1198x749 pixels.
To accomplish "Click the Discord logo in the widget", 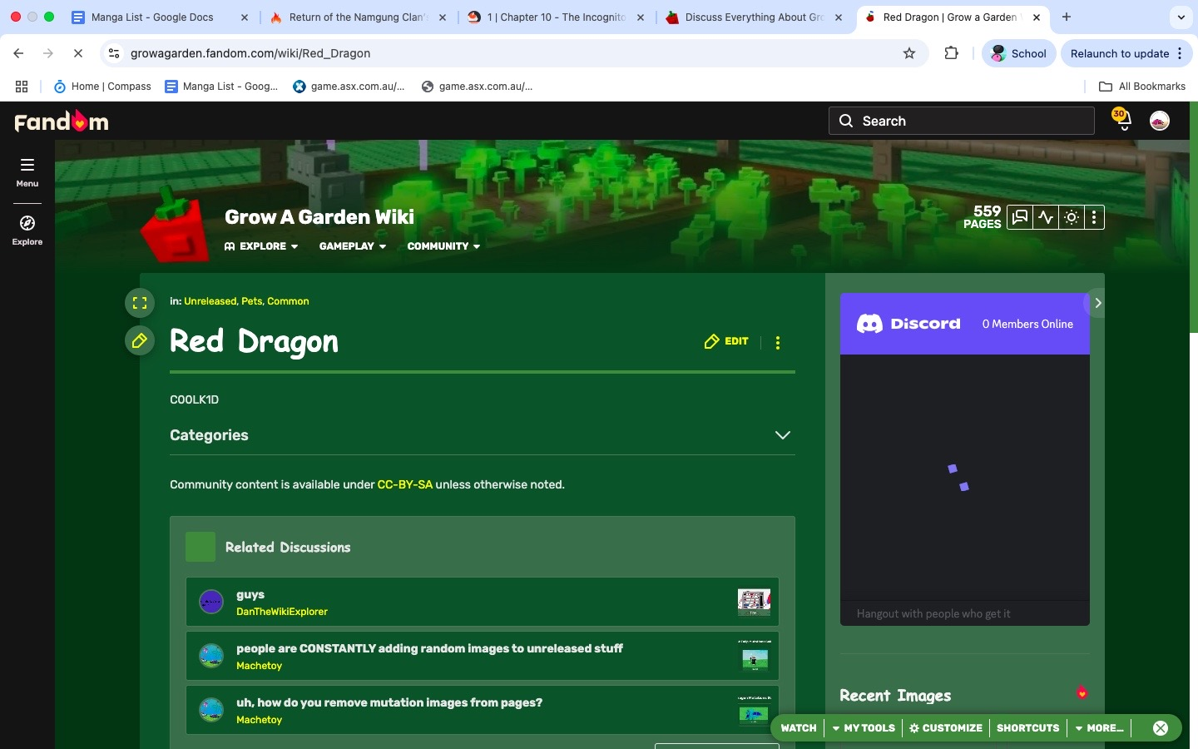I will [x=908, y=324].
